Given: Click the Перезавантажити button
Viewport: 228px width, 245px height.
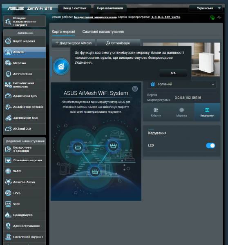Looking at the screenshot, I should click(110, 8).
